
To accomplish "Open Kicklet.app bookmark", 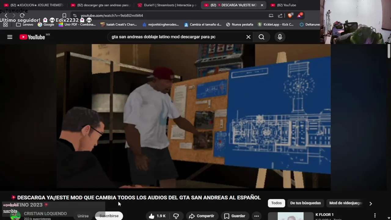I will click(x=276, y=24).
